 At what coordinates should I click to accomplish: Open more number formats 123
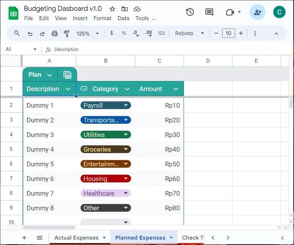point(161,33)
